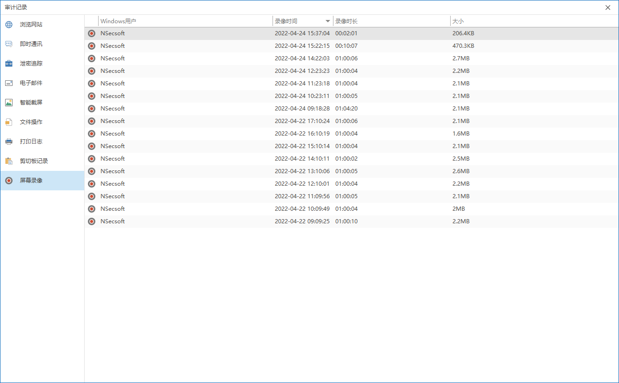Click size value 2.6MB
Screen dimensions: 619x383
coord(461,171)
